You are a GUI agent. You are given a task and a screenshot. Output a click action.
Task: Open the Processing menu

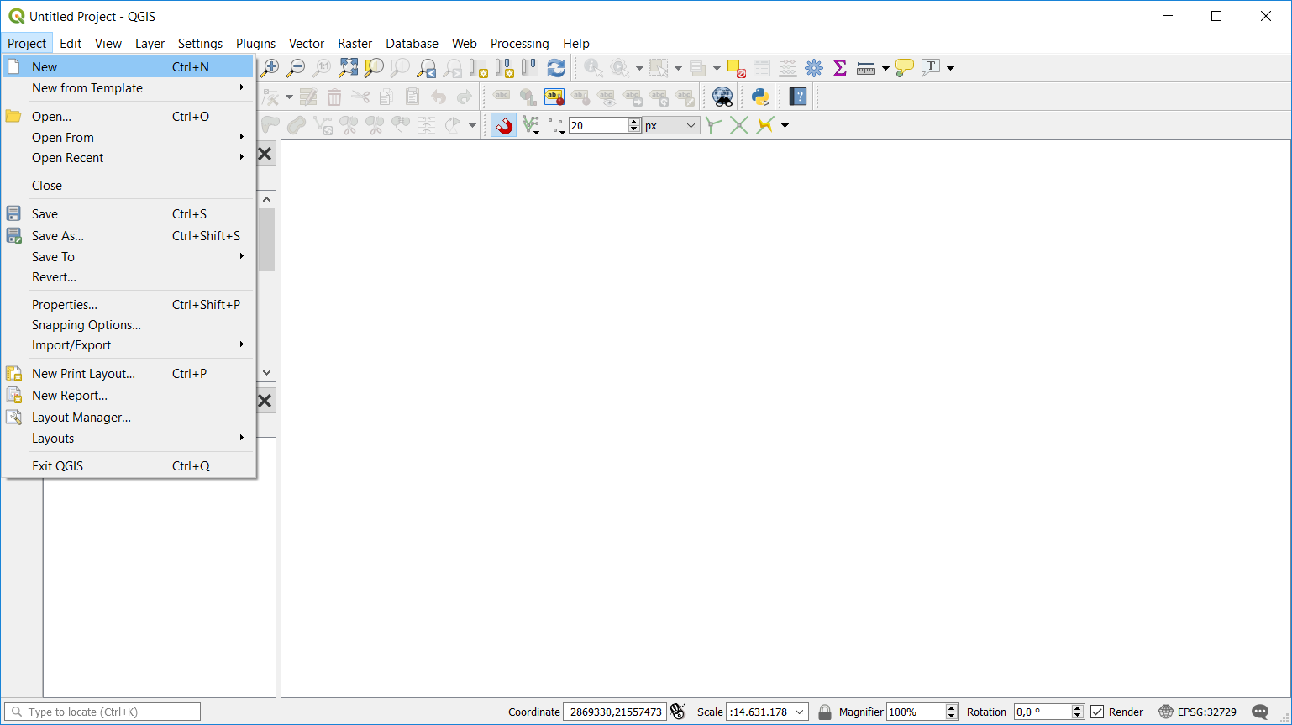pyautogui.click(x=519, y=44)
